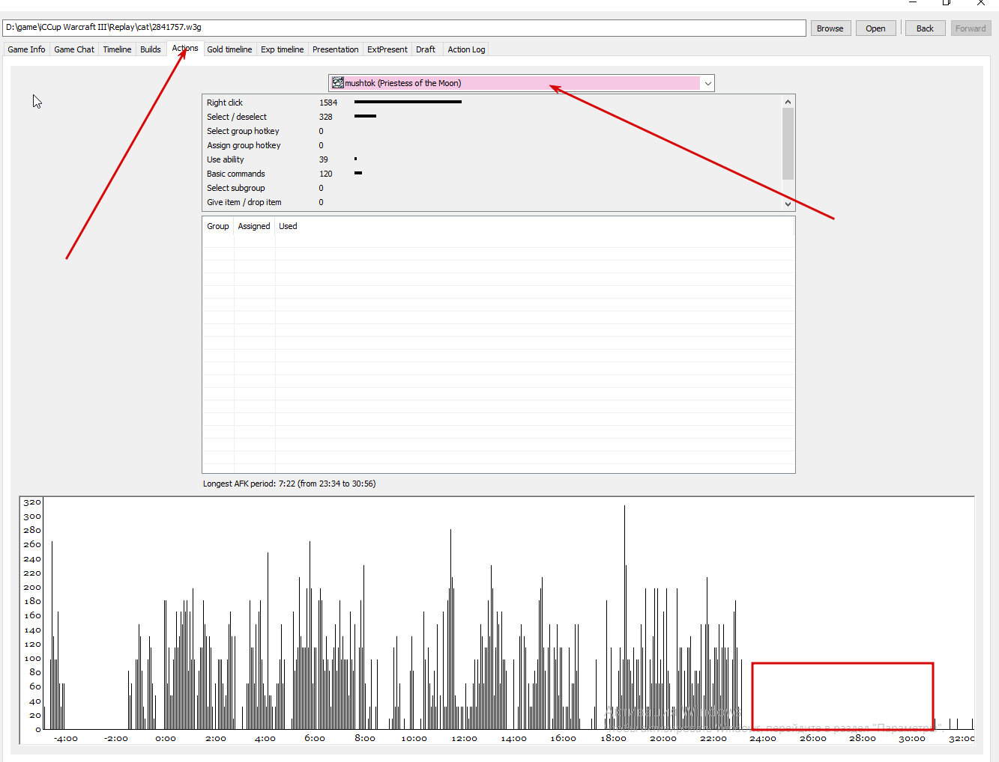Open the Gold timeline tab
This screenshot has height=762, width=999.
[x=229, y=49]
